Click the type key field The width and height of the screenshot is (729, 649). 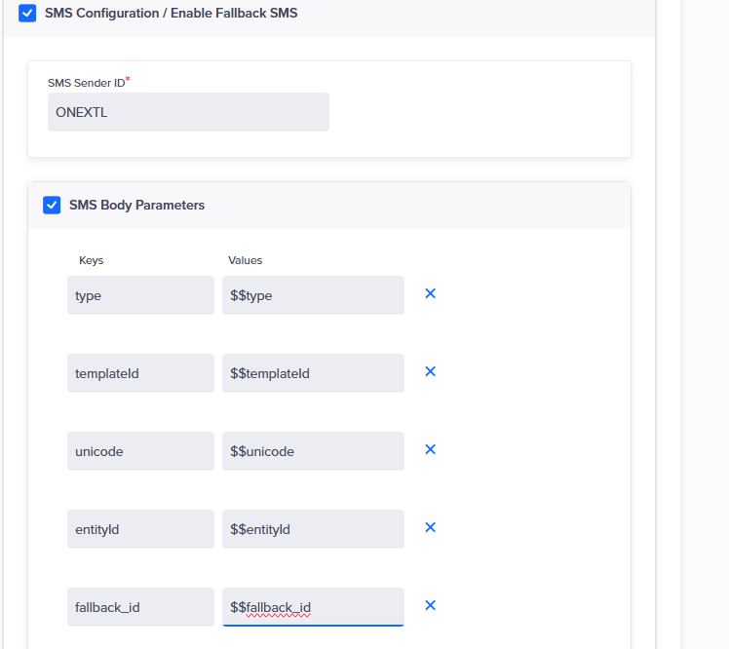pyautogui.click(x=140, y=295)
